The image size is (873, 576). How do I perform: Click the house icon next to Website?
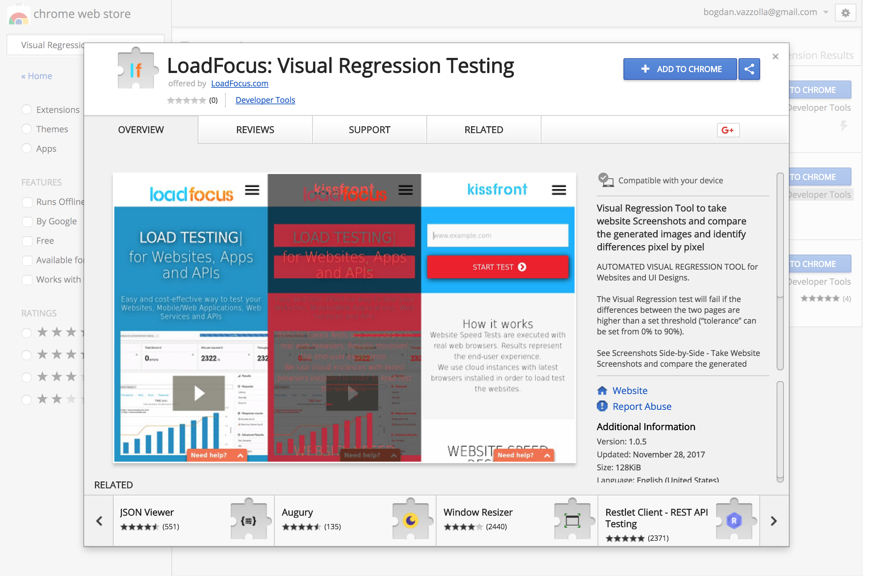pyautogui.click(x=602, y=390)
